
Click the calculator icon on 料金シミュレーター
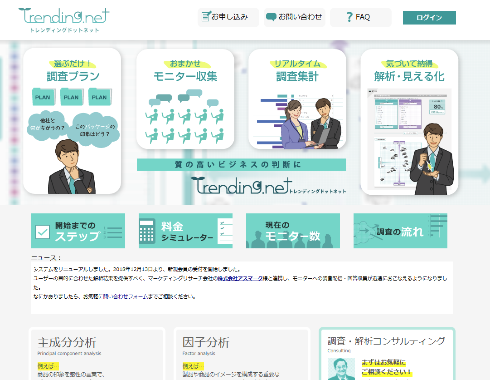pyautogui.click(x=147, y=231)
